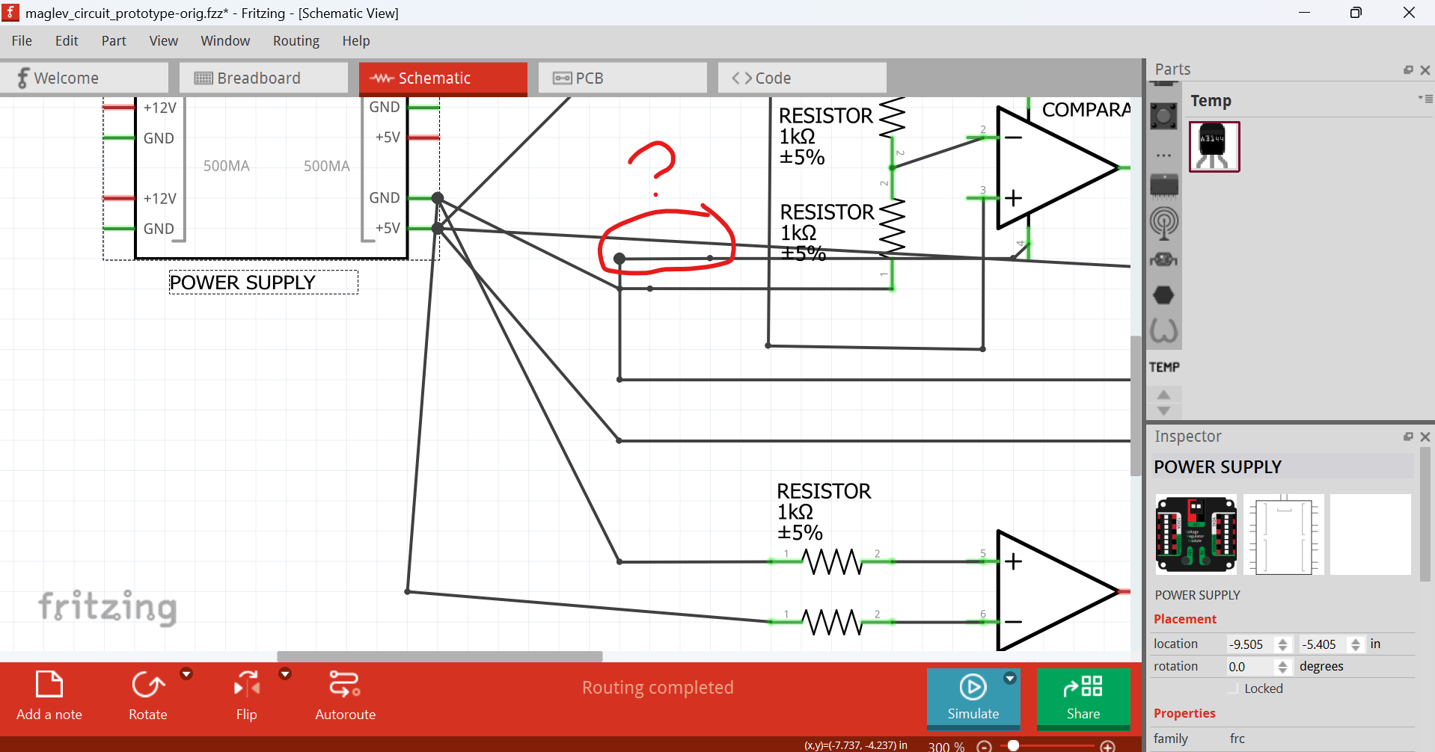Edit the rotation field 0.0

[1250, 667]
